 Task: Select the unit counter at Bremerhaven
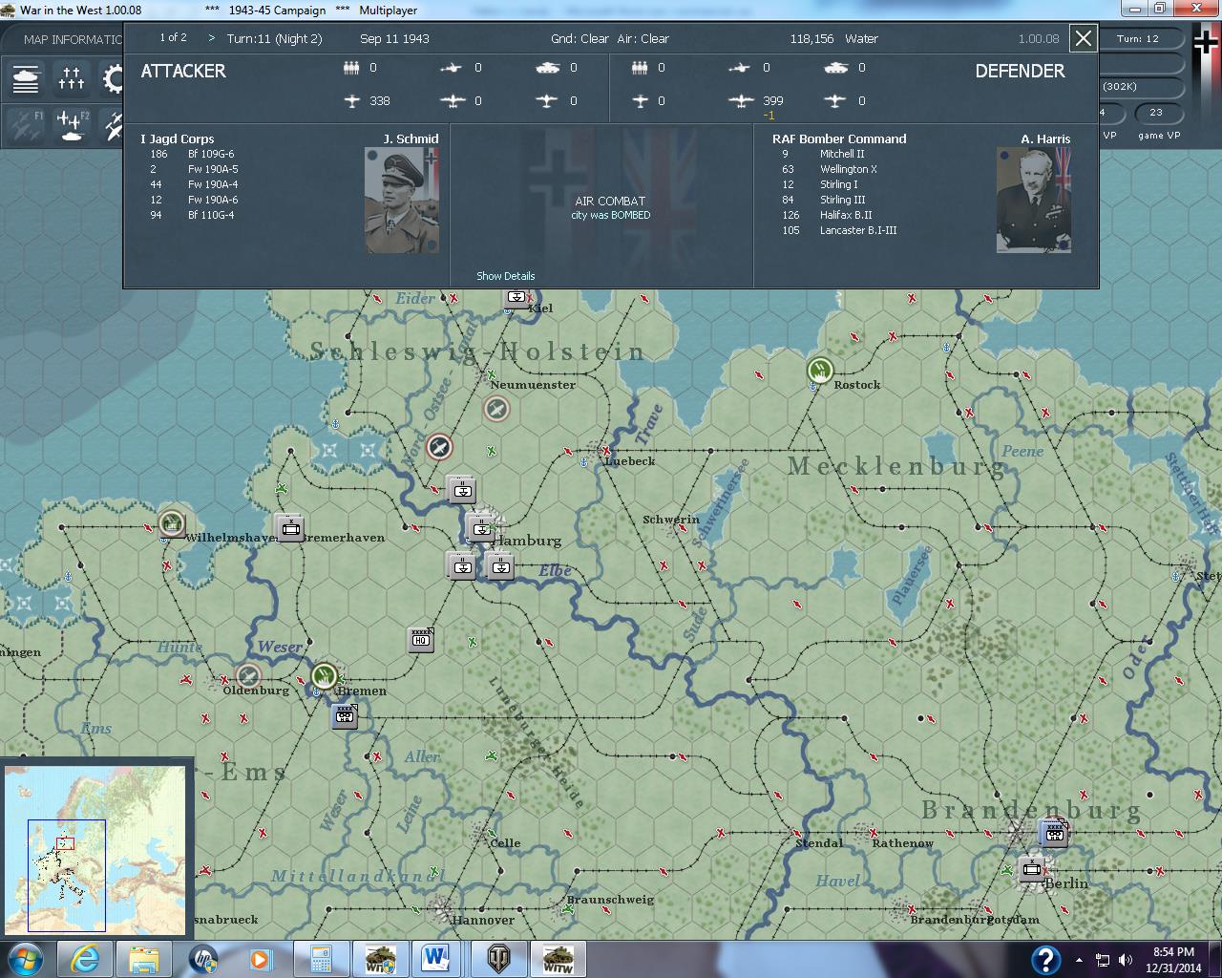(x=289, y=526)
